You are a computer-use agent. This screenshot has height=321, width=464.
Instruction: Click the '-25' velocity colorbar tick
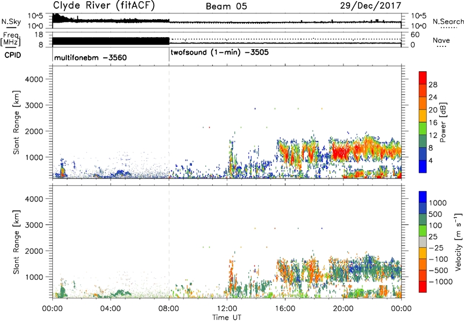click(x=436, y=247)
